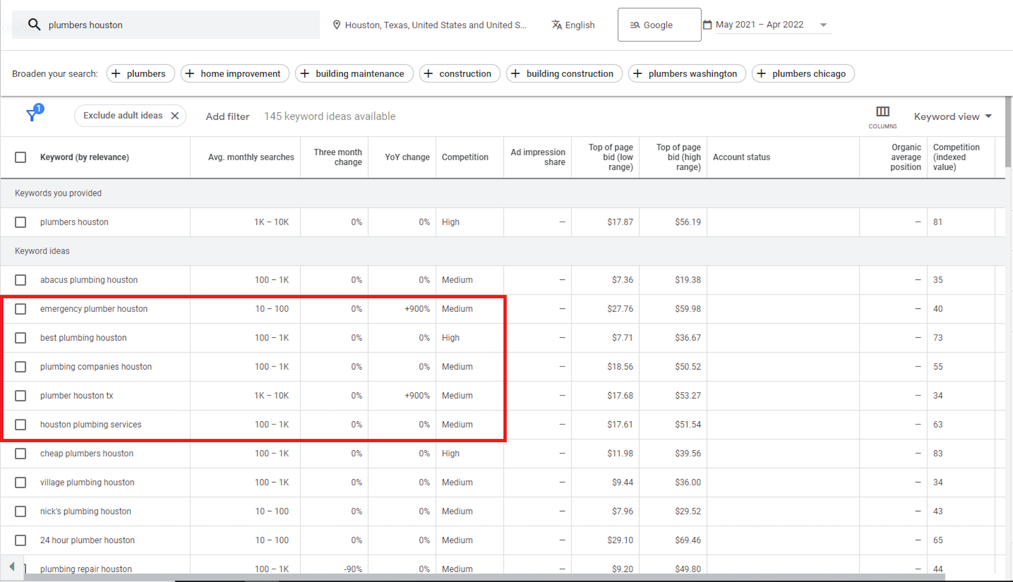Screen dimensions: 1013x582
Task: Select the 'emergency plumber houston' checkbox
Action: click(21, 309)
